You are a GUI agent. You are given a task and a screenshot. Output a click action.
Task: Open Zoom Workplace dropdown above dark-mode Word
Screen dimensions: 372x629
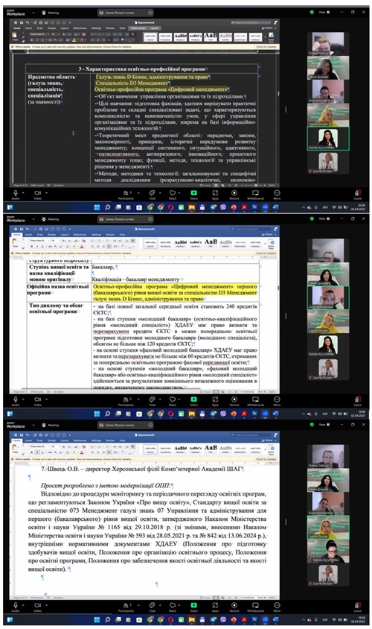pyautogui.click(x=33, y=13)
